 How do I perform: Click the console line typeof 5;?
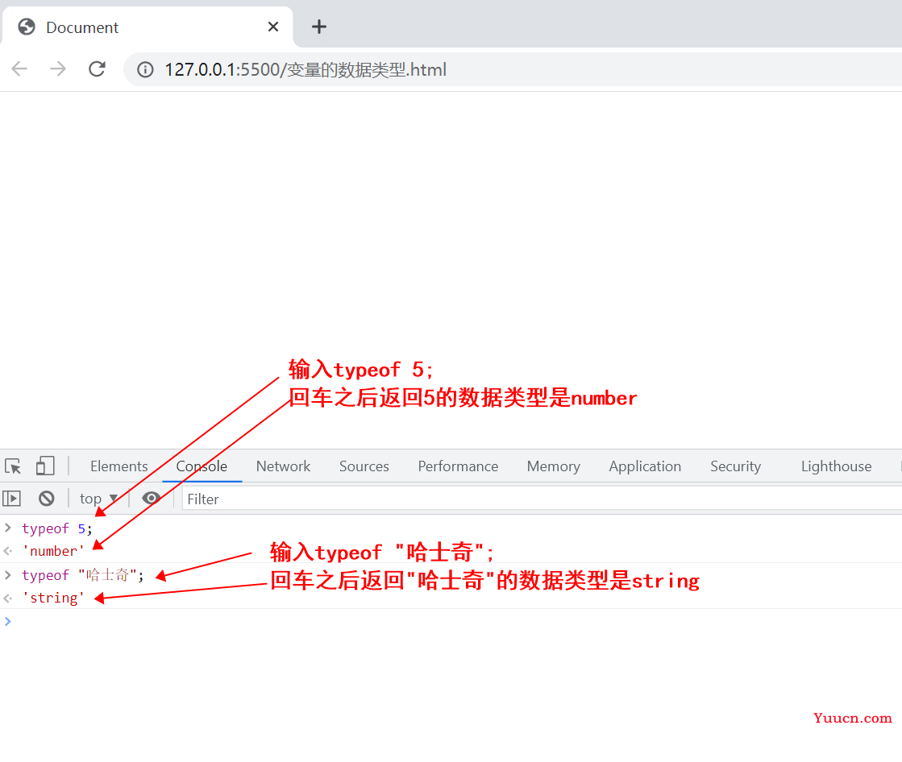[x=57, y=528]
